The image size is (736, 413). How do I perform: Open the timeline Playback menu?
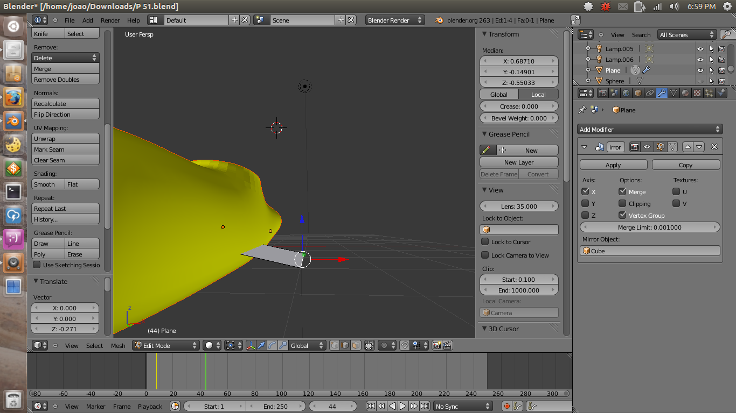coord(150,406)
